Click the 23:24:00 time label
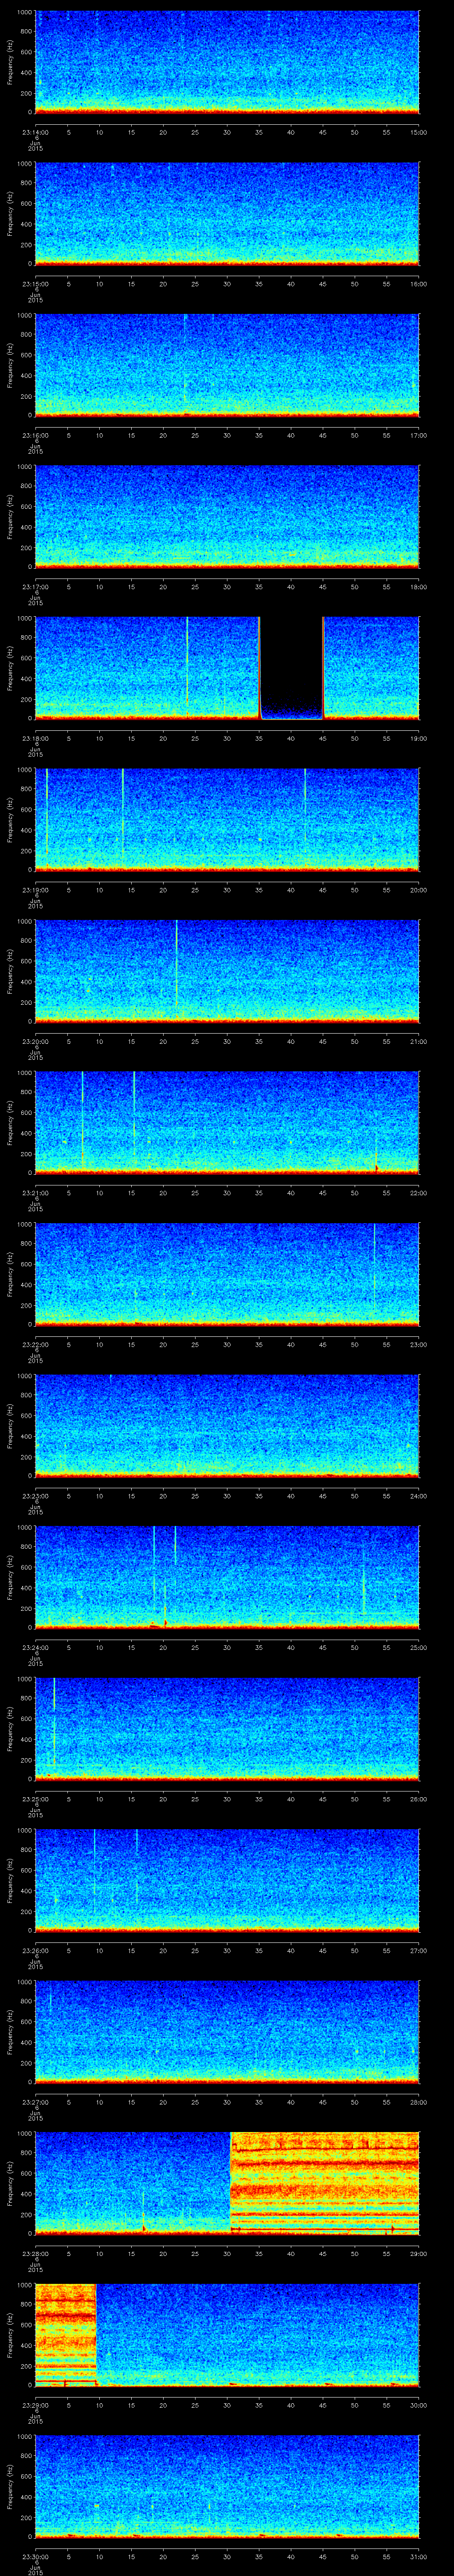Image resolution: width=454 pixels, height=2576 pixels. [35, 1647]
